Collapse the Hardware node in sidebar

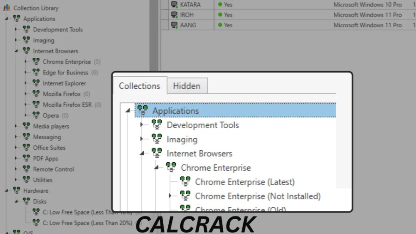[x=6, y=191]
